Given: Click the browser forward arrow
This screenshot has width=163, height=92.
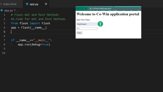Looking at the screenshot, I should point(82,9).
